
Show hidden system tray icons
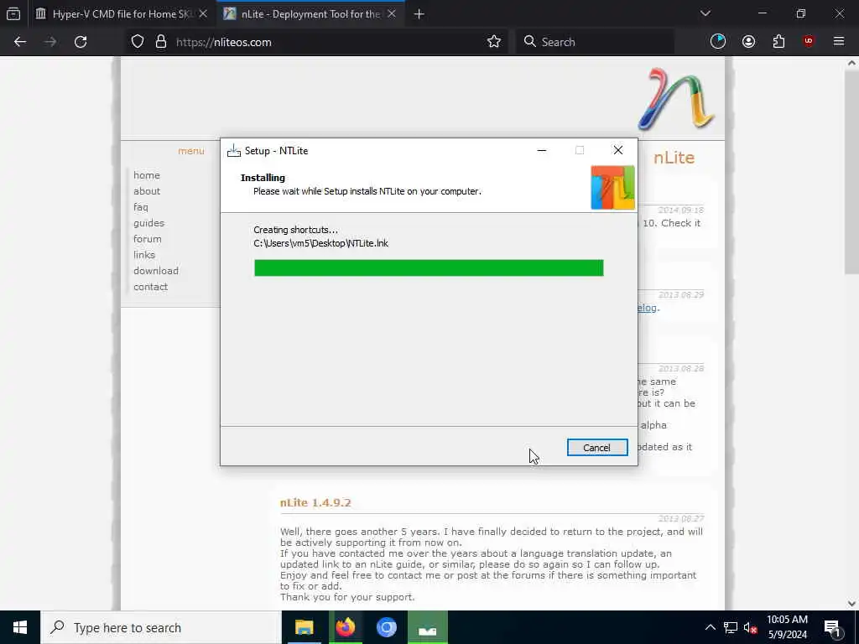[x=710, y=627]
